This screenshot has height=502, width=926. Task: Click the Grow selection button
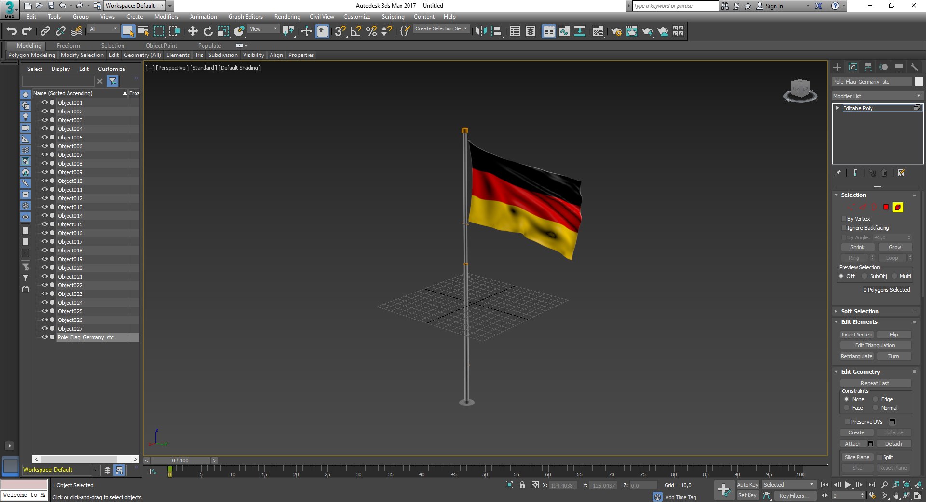(895, 247)
